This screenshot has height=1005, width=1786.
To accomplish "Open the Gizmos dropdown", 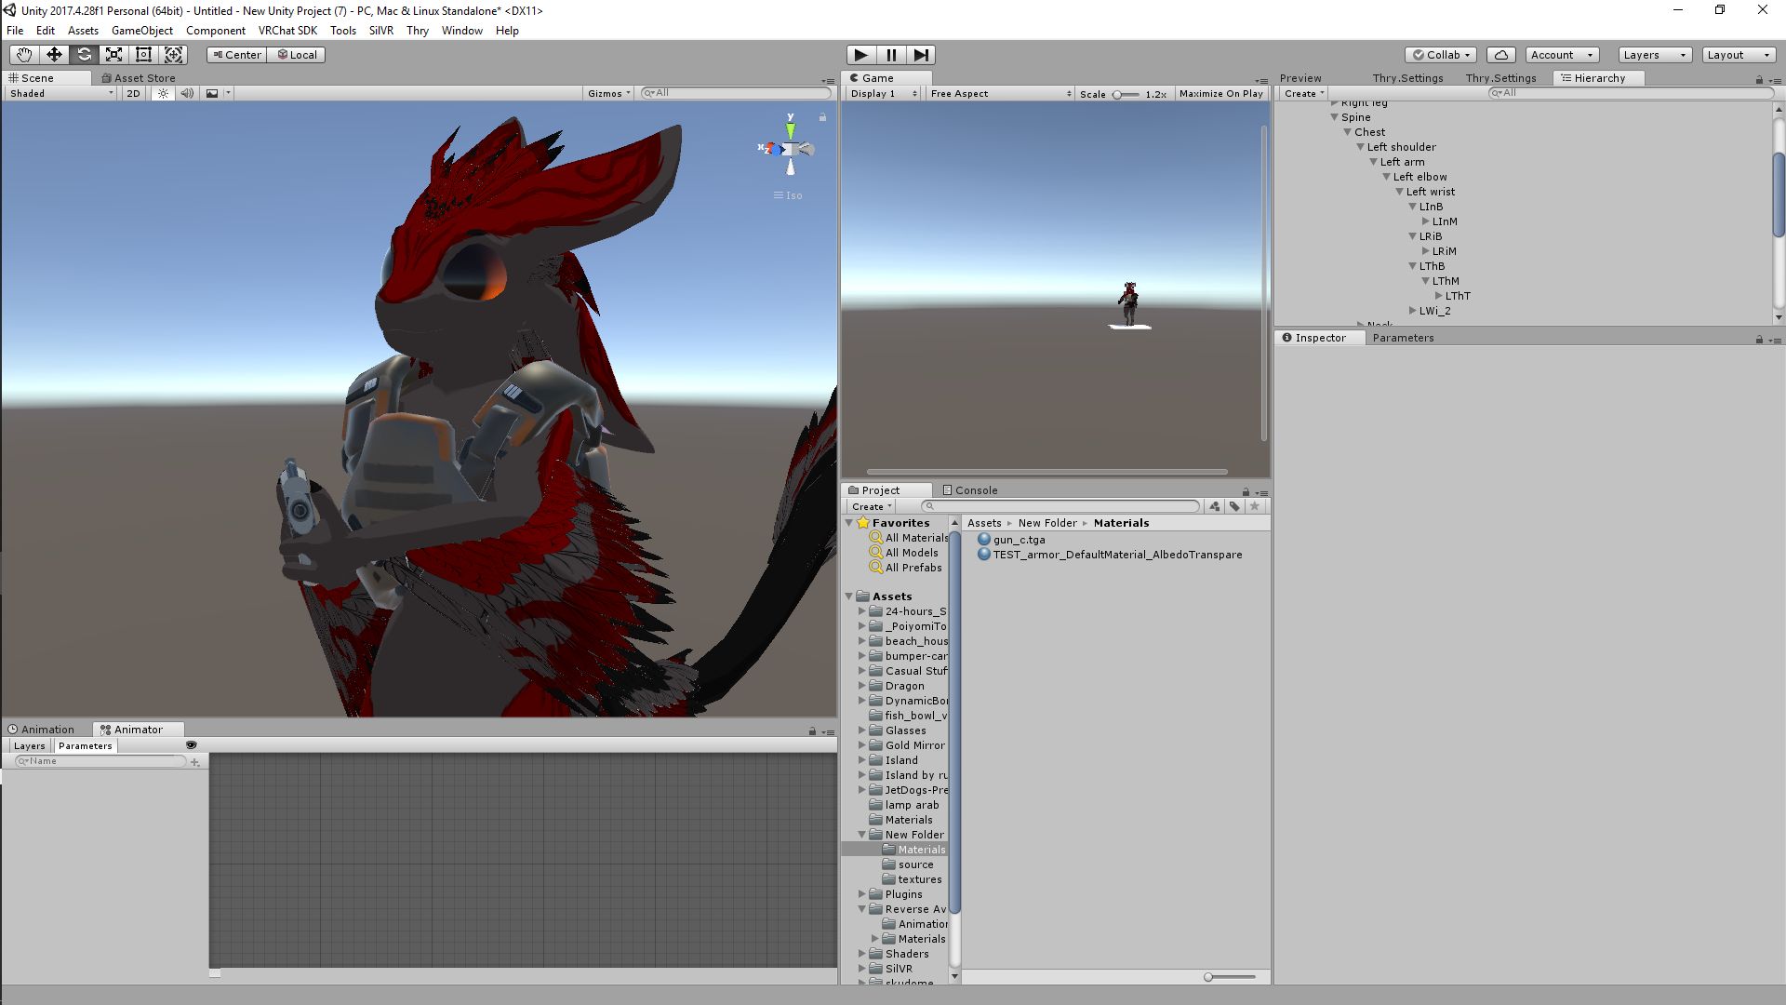I will coord(609,93).
